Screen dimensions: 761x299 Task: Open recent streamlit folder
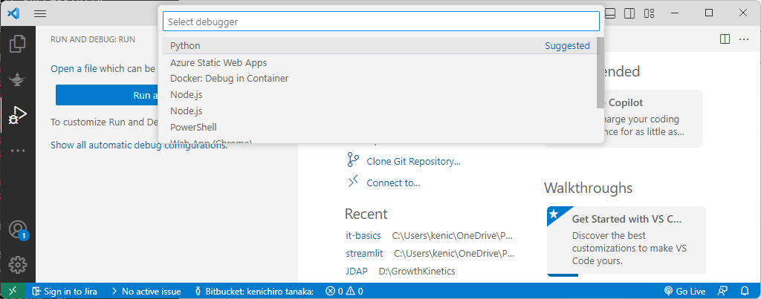click(x=364, y=253)
